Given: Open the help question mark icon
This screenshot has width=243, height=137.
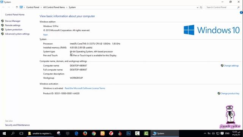Looking at the screenshot, I should point(241,13).
